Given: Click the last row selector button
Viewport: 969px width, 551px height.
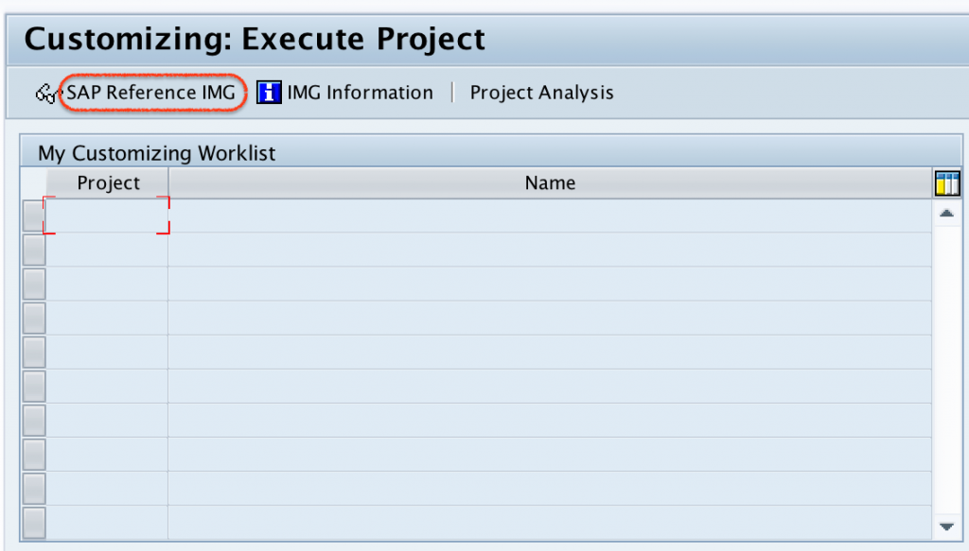Looking at the screenshot, I should click(x=31, y=521).
